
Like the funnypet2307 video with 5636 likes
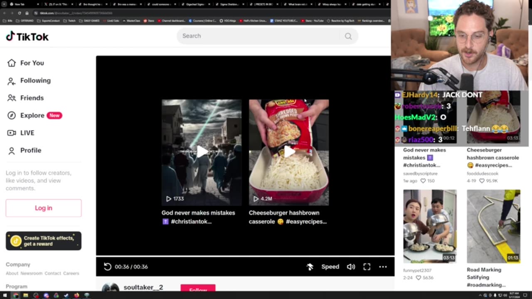[x=419, y=278]
